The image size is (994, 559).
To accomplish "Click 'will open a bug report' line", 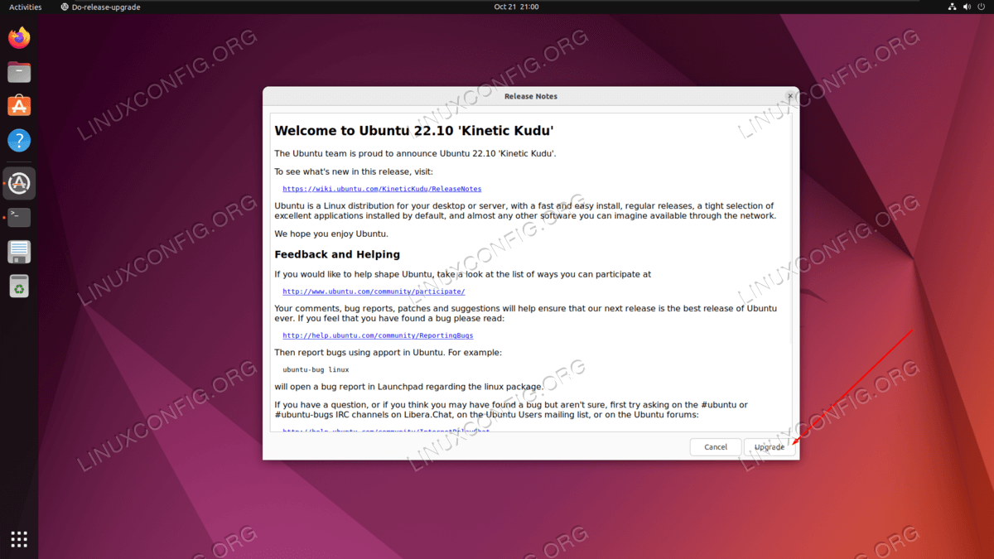I will tap(409, 387).
